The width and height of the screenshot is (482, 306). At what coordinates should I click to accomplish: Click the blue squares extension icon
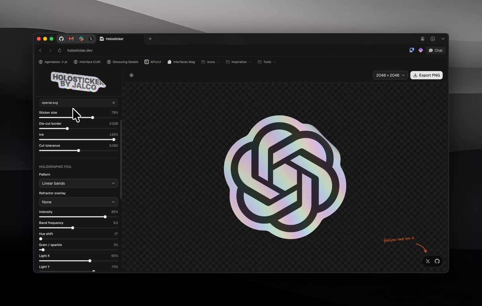412,50
